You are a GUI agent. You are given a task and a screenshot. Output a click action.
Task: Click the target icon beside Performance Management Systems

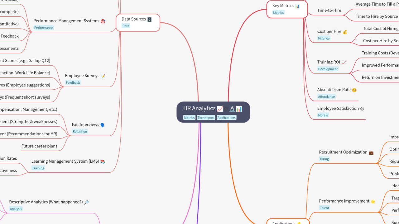click(103, 21)
